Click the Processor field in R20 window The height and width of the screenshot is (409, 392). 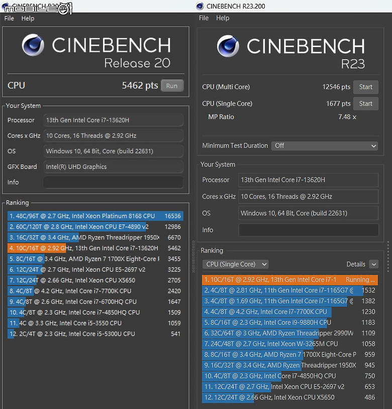click(x=113, y=120)
